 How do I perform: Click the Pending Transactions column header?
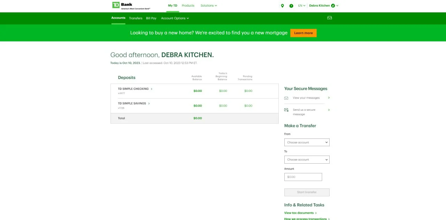click(x=245, y=78)
